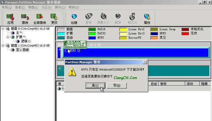
Task: Click the Linux Ext2 yellow swatch
Action: coord(123,29)
